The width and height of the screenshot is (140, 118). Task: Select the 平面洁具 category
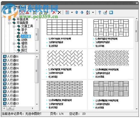[x=23, y=19]
